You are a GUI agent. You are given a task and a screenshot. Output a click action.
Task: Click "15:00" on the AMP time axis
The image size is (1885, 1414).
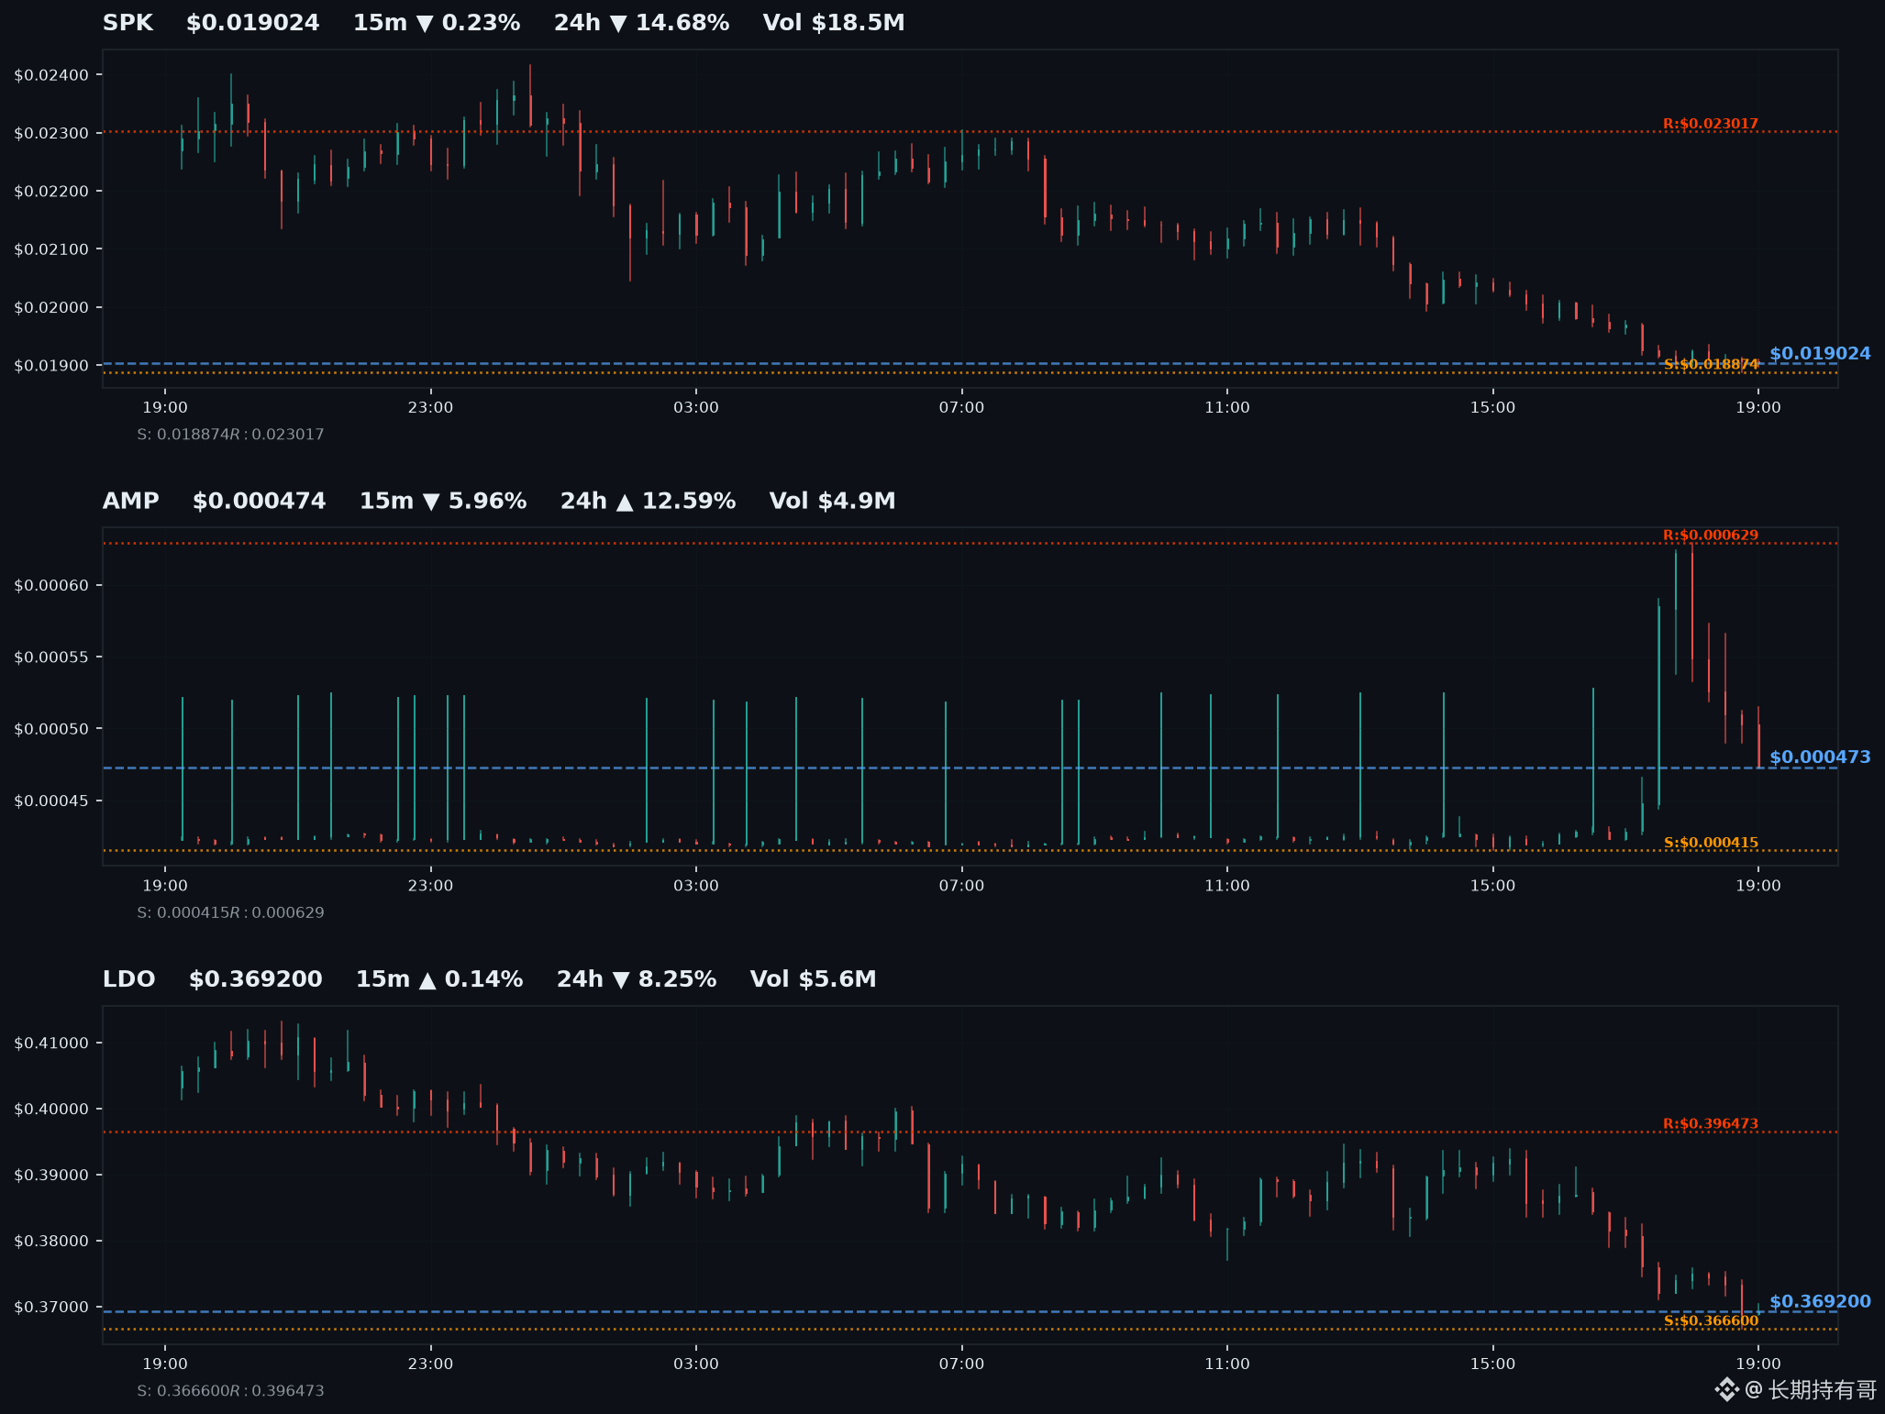(x=1492, y=886)
